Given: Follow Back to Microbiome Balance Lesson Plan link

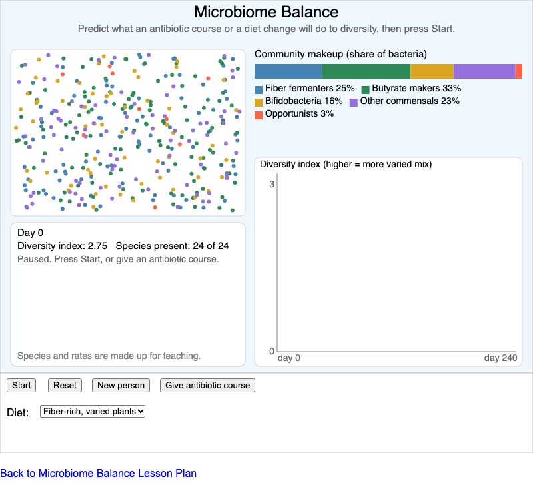Looking at the screenshot, I should tap(98, 473).
